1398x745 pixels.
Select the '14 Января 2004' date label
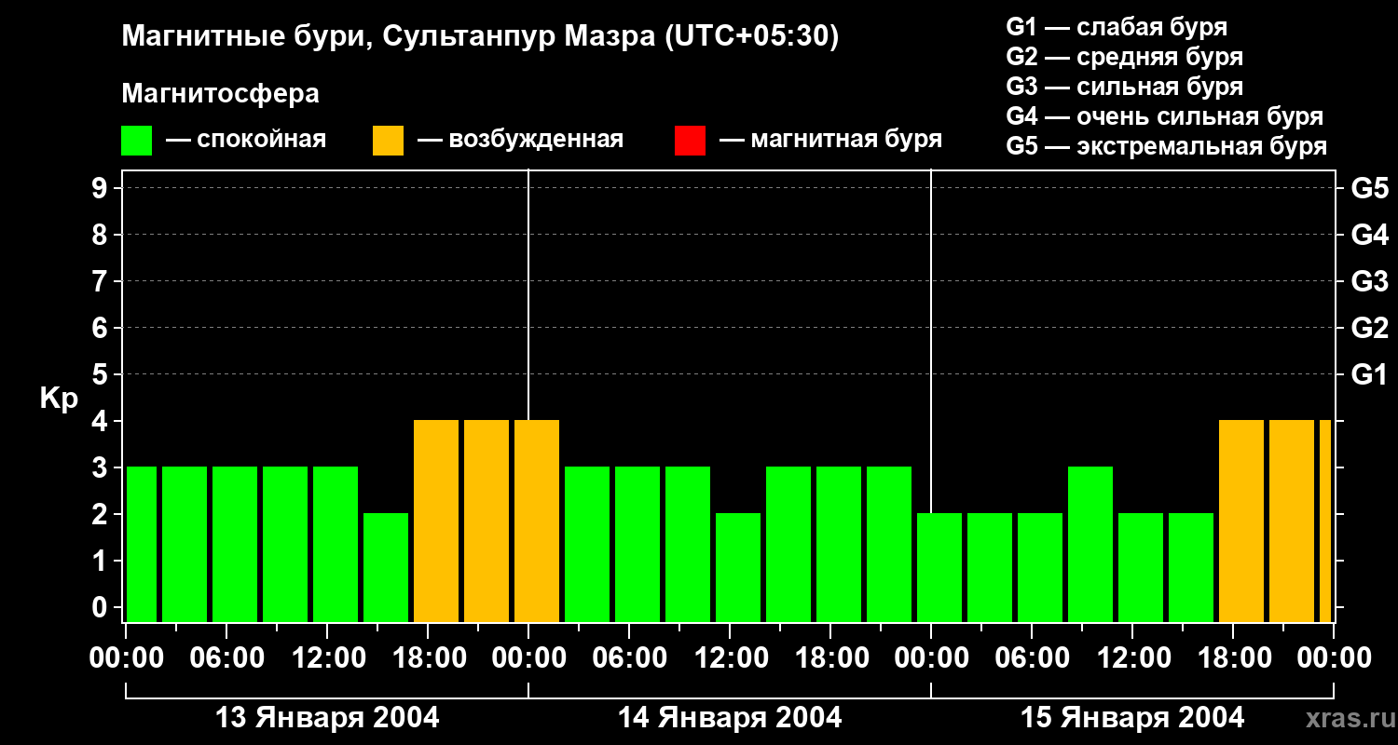pos(730,718)
